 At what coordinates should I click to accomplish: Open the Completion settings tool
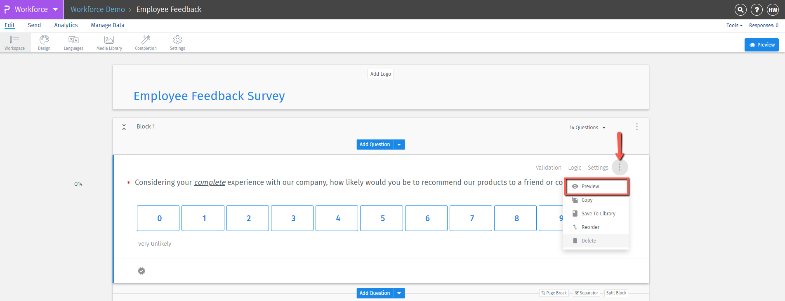[x=146, y=43]
